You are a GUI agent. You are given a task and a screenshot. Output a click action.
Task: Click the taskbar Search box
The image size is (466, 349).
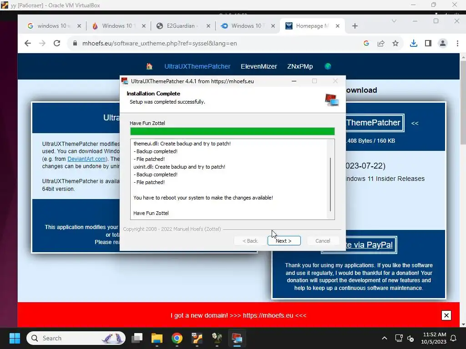tap(76, 338)
